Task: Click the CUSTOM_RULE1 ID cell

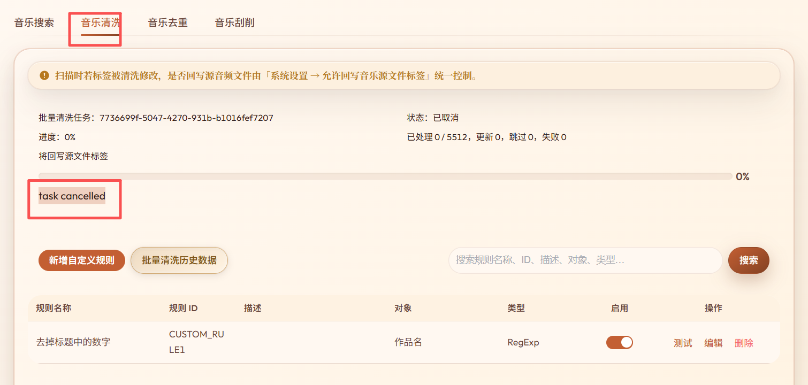Action: point(196,342)
